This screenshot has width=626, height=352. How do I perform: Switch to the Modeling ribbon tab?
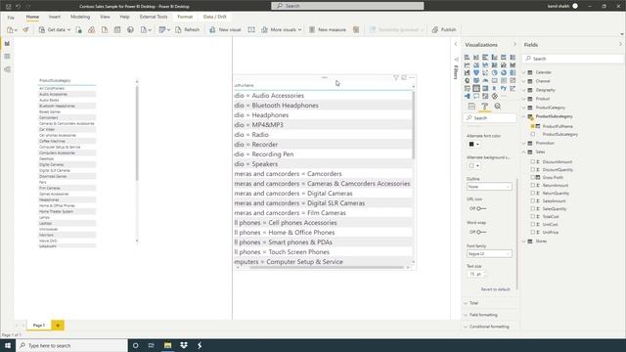point(80,17)
